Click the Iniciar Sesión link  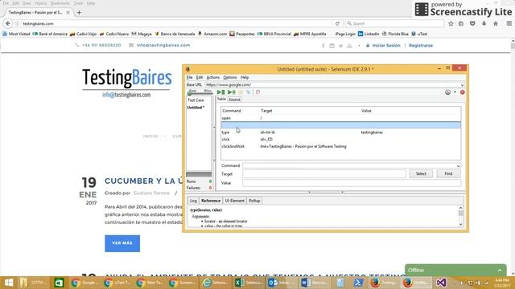[x=386, y=46]
